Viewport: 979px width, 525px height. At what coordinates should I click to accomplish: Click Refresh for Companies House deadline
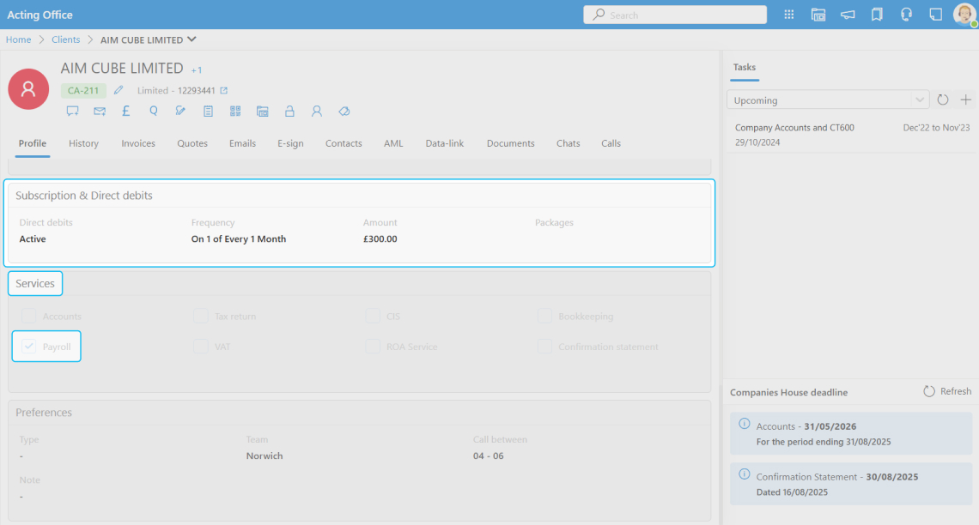[x=947, y=391]
